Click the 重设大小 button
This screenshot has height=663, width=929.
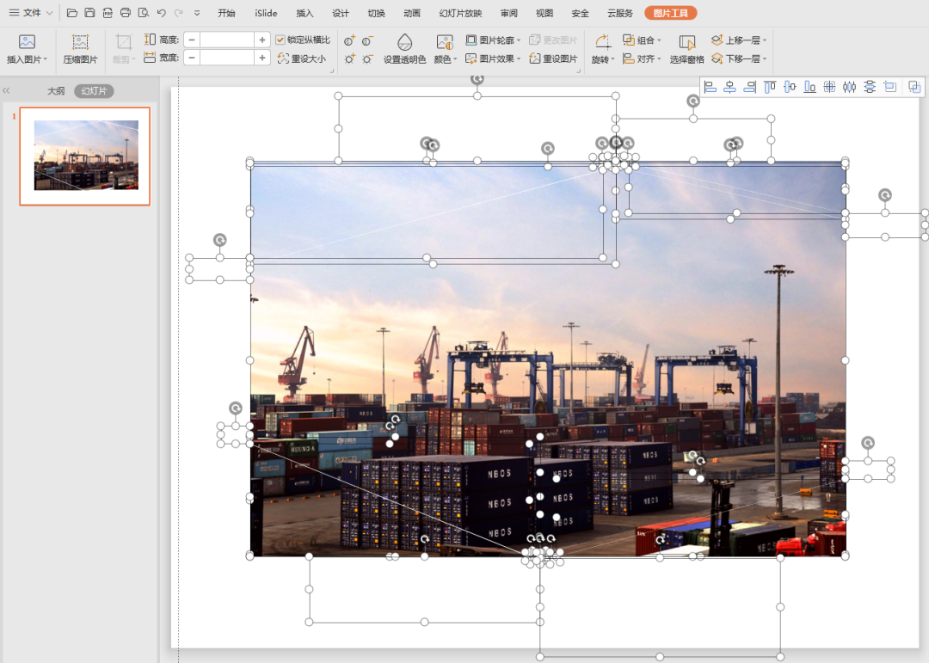point(302,58)
